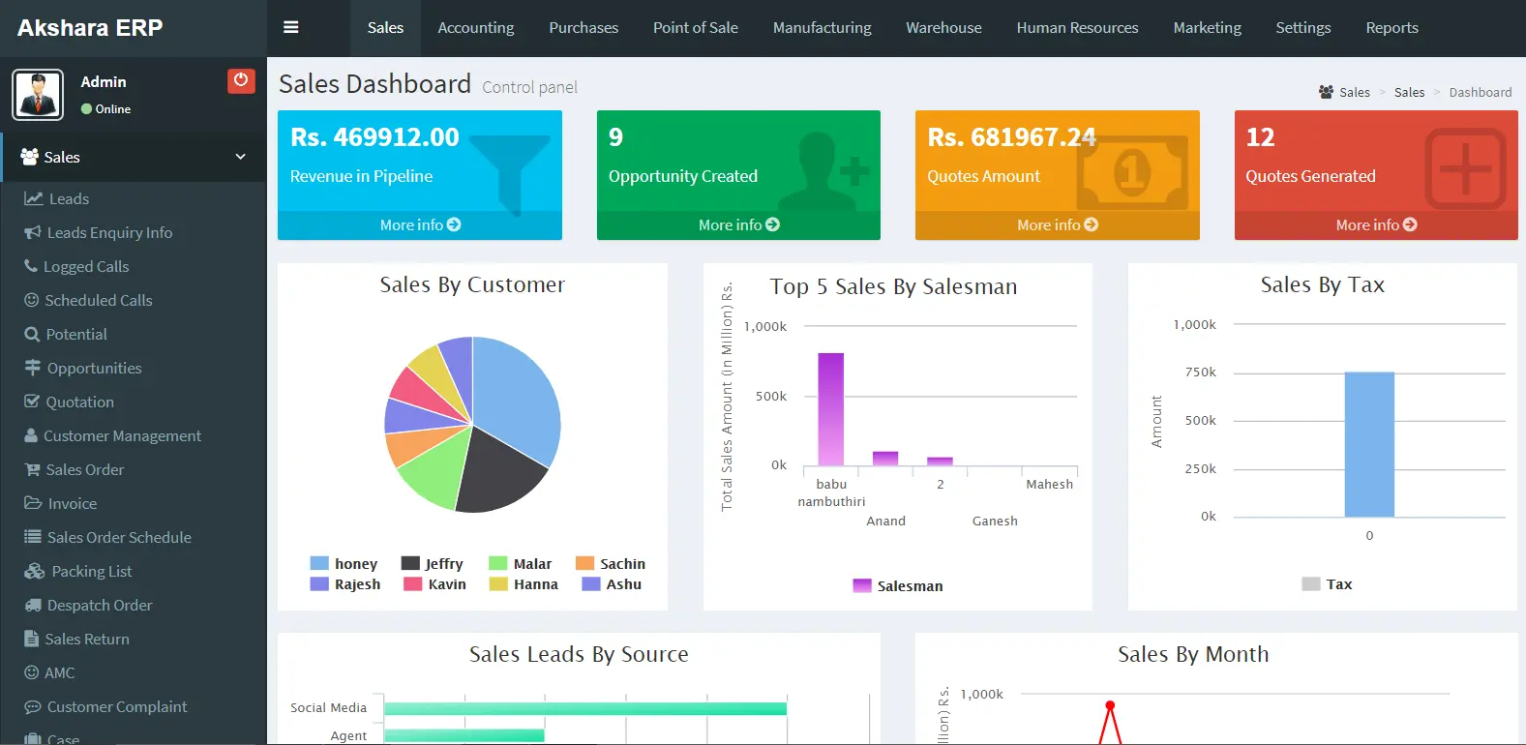The height and width of the screenshot is (745, 1526).
Task: Click the Customer Management user icon
Action: coord(31,435)
